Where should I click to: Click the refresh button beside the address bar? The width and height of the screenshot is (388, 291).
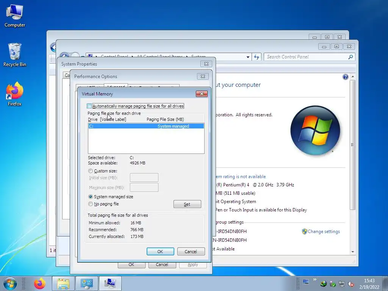click(x=257, y=57)
